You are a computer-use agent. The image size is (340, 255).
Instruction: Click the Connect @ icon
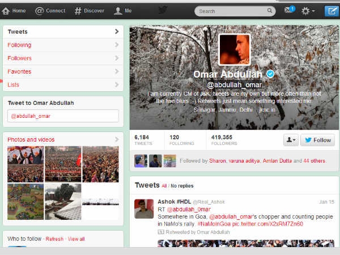40,11
